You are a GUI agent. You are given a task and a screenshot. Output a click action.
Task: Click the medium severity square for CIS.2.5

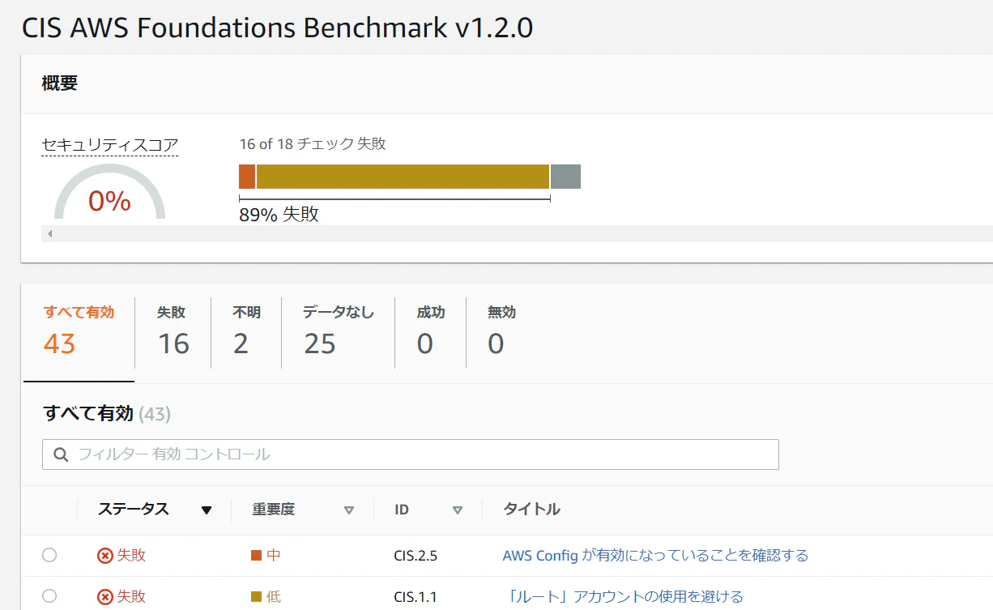click(256, 556)
